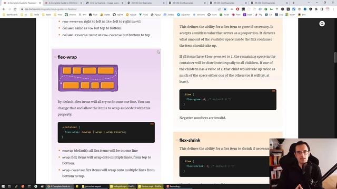Screen dimensions: 337x189
Task: Open the puzzle-piece Extensions menu
Action: [316, 9]
